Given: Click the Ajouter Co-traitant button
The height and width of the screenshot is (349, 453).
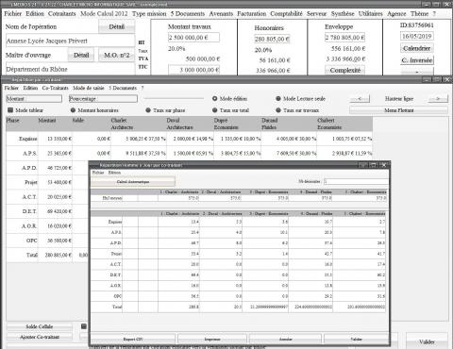Looking at the screenshot, I should pyautogui.click(x=40, y=337).
